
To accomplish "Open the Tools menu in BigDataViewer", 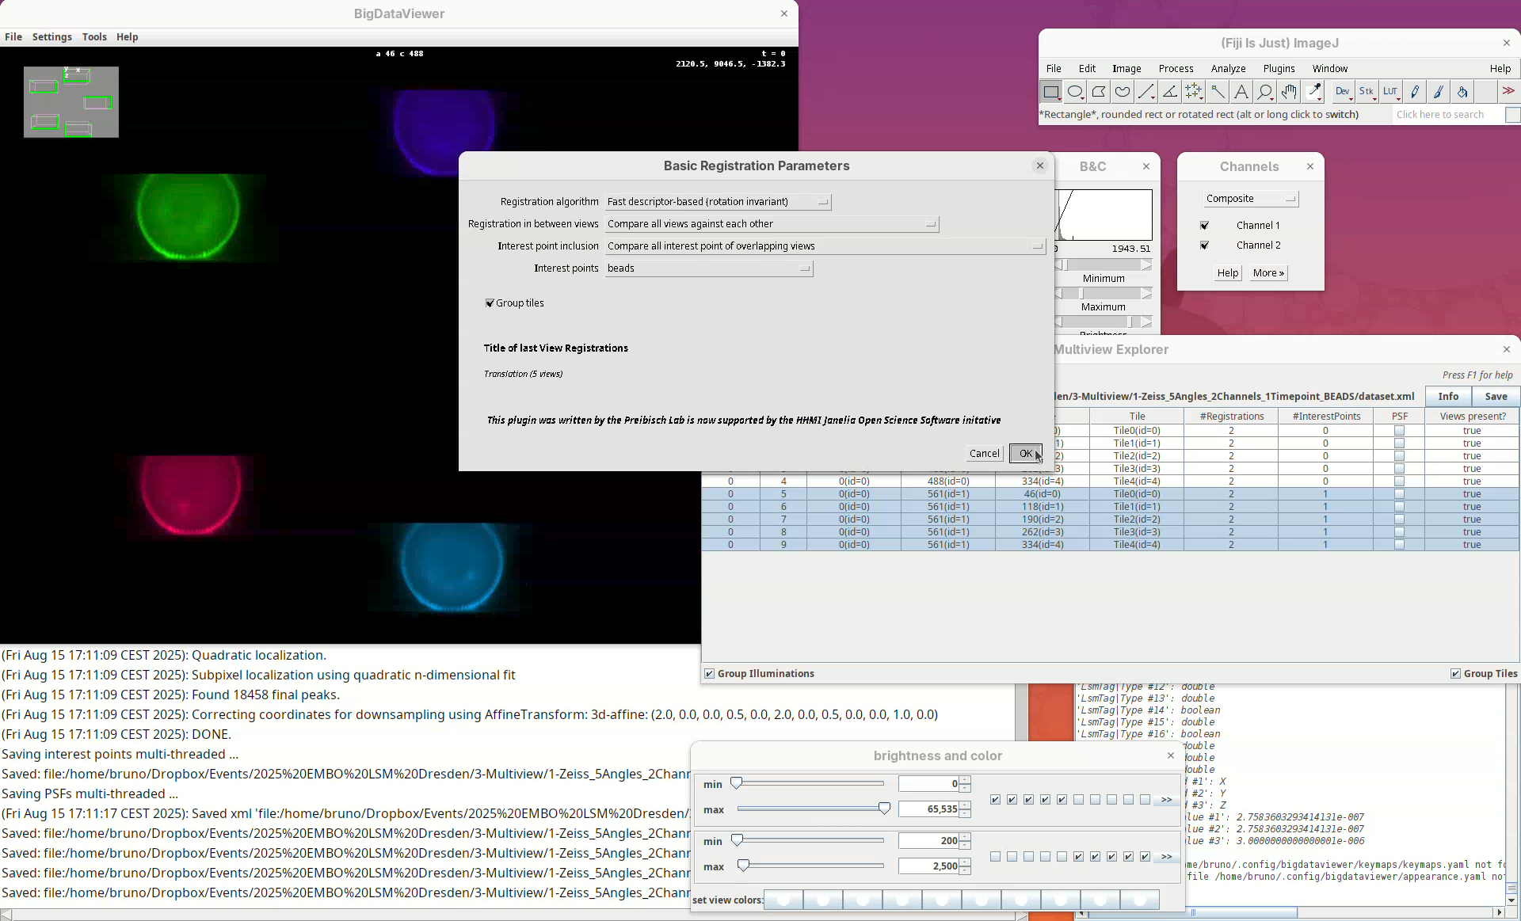I will point(94,37).
